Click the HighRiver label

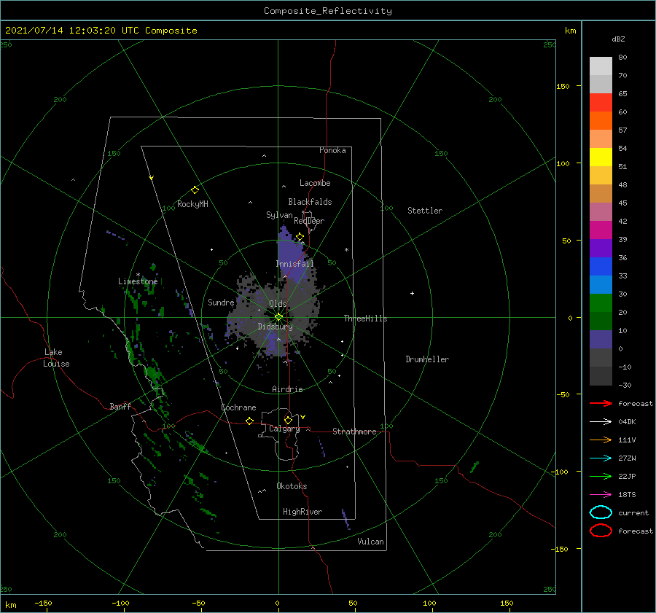click(302, 512)
